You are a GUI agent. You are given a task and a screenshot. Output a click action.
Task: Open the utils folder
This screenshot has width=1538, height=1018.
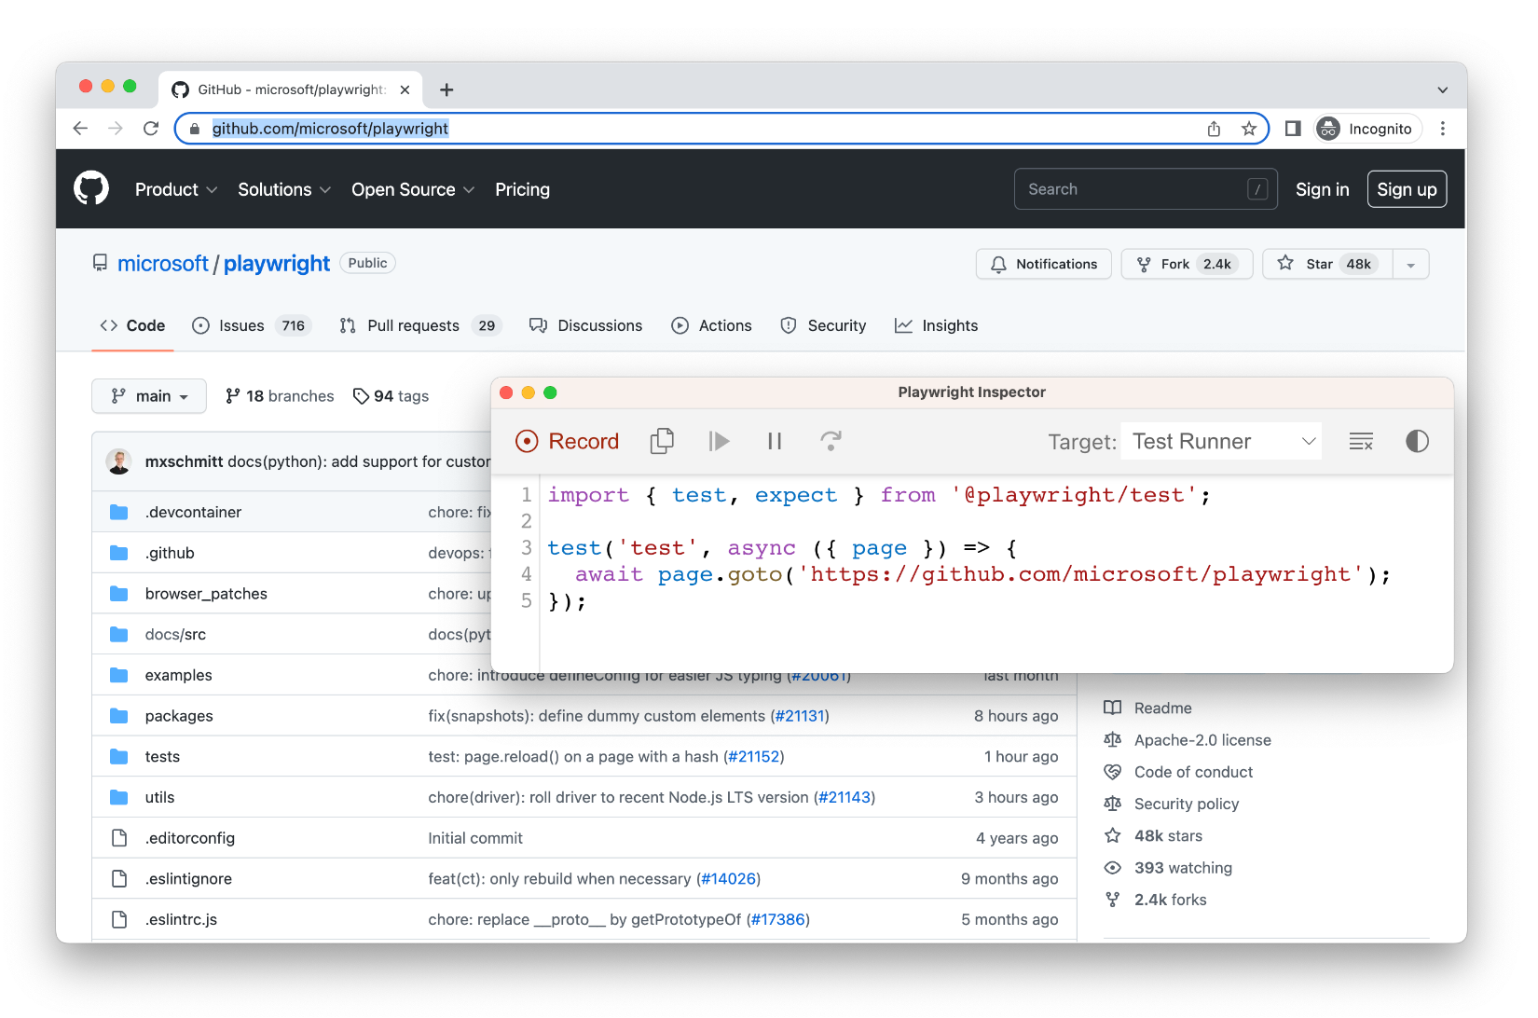(159, 797)
